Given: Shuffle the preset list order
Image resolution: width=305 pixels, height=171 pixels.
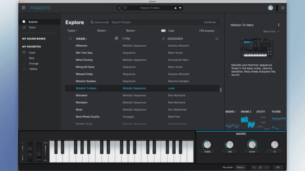Looking at the screenshot, I should 216,39.
